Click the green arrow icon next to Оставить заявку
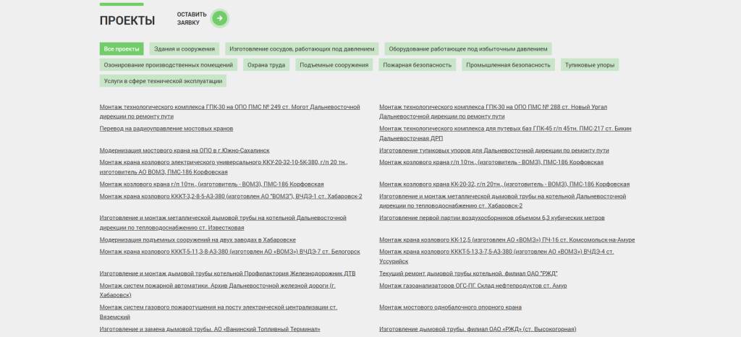This screenshot has width=741, height=337. pos(220,18)
